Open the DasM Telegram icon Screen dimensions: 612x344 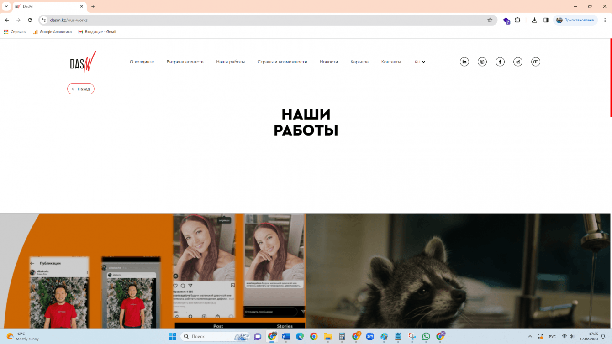click(x=518, y=62)
